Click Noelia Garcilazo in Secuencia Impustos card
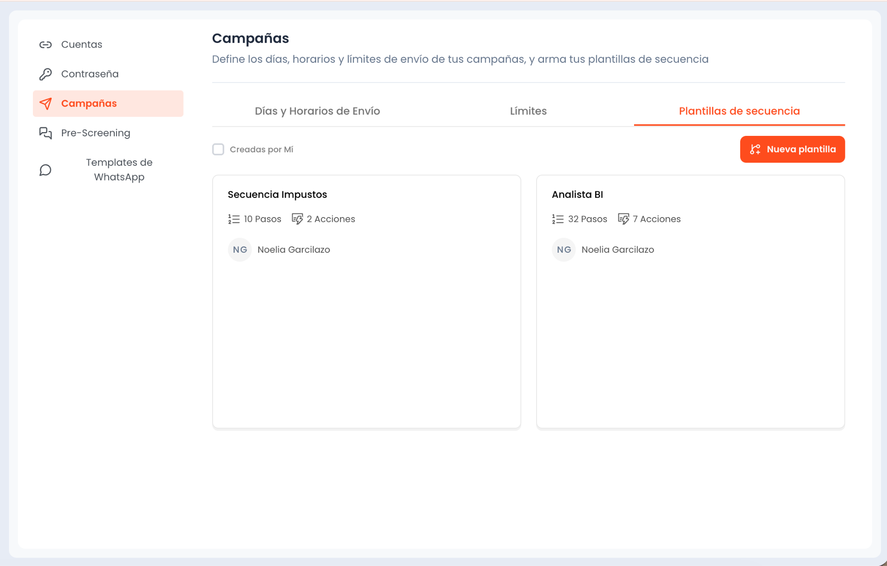The height and width of the screenshot is (566, 887). [294, 250]
